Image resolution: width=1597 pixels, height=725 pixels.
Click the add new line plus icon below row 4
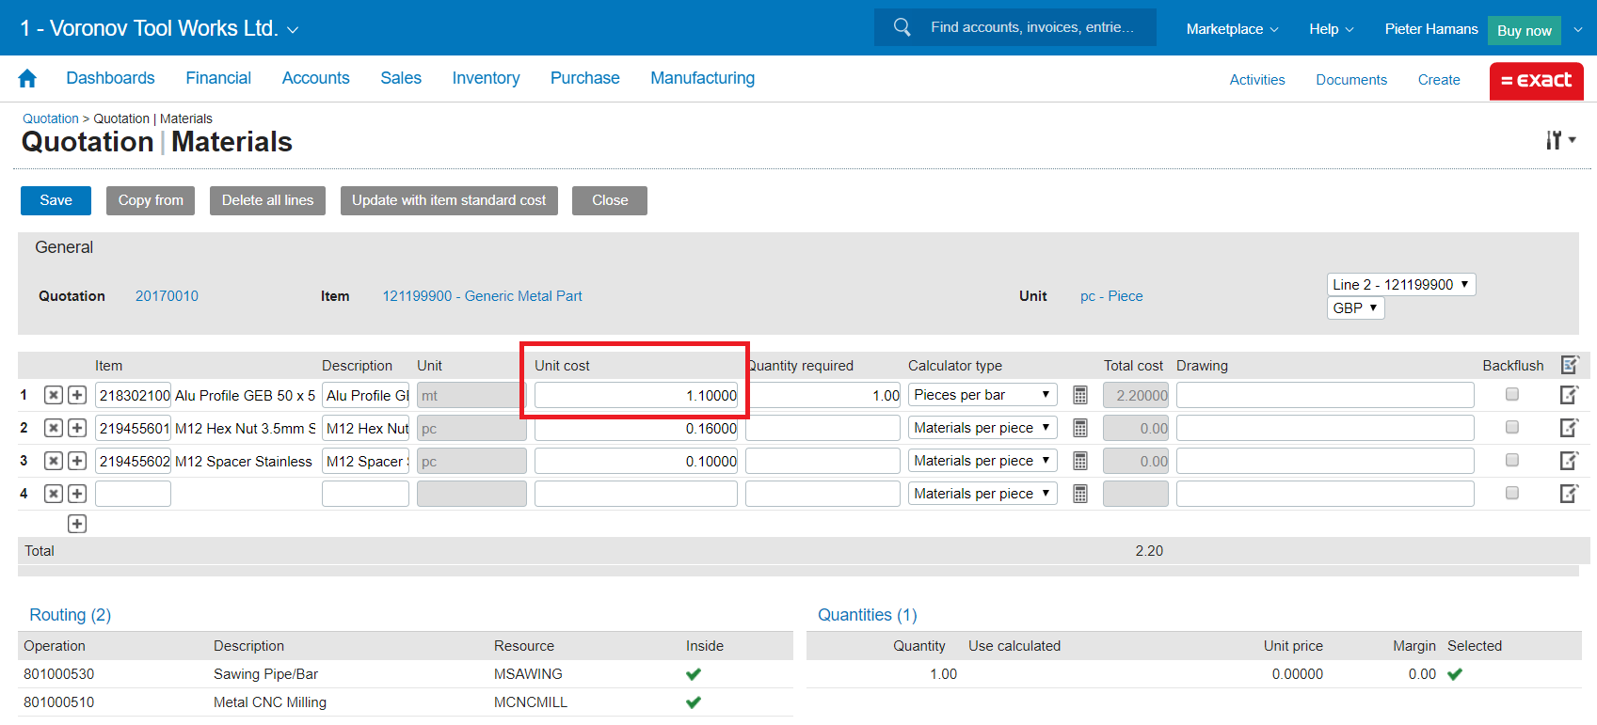coord(77,524)
